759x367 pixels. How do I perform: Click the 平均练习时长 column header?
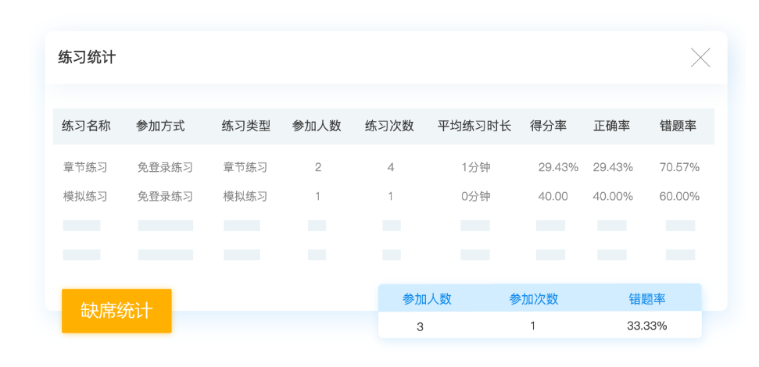(474, 126)
